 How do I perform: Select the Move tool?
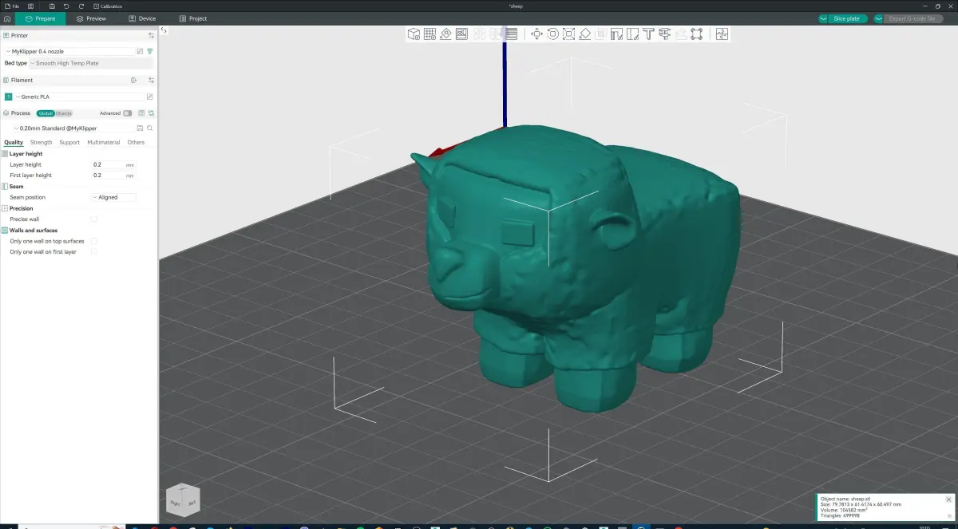pos(536,34)
